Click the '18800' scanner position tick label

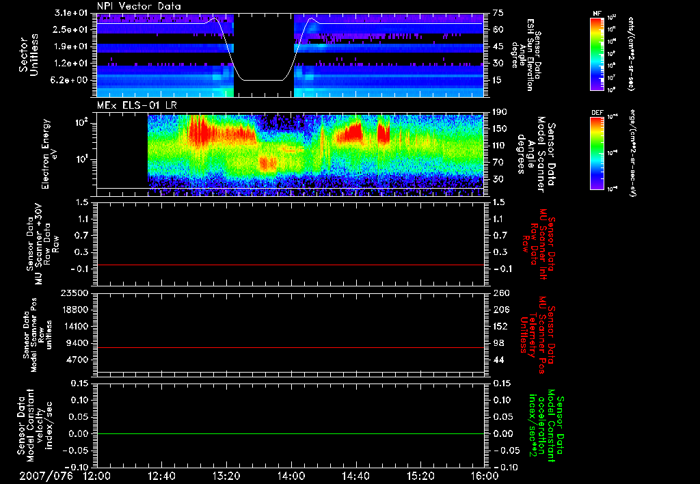[x=75, y=310]
